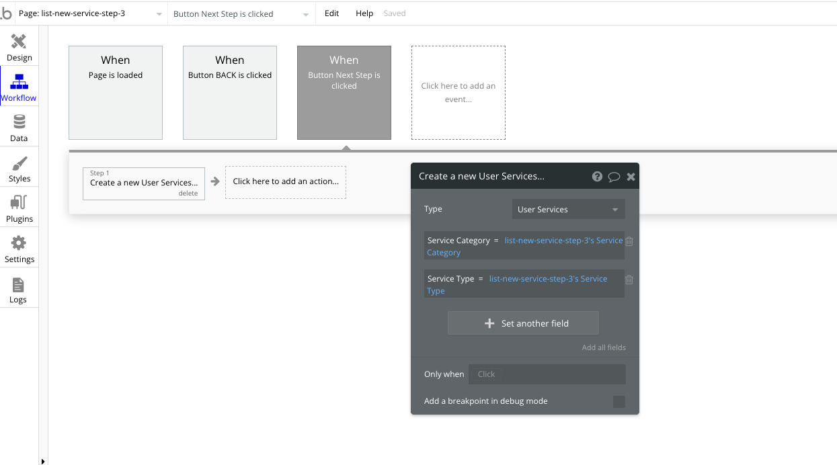Click here to add an event box
Viewport: 837px width, 465px height.
[x=459, y=93]
